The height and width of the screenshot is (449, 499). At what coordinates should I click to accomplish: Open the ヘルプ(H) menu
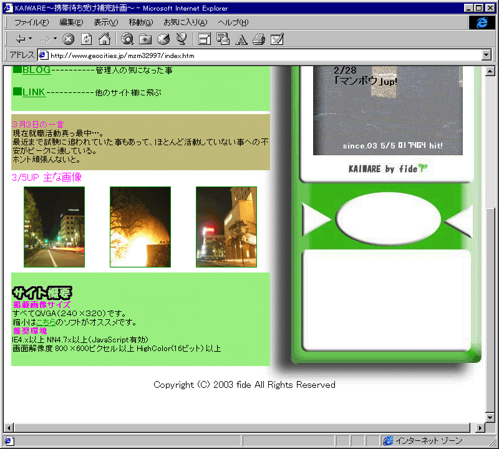click(233, 22)
